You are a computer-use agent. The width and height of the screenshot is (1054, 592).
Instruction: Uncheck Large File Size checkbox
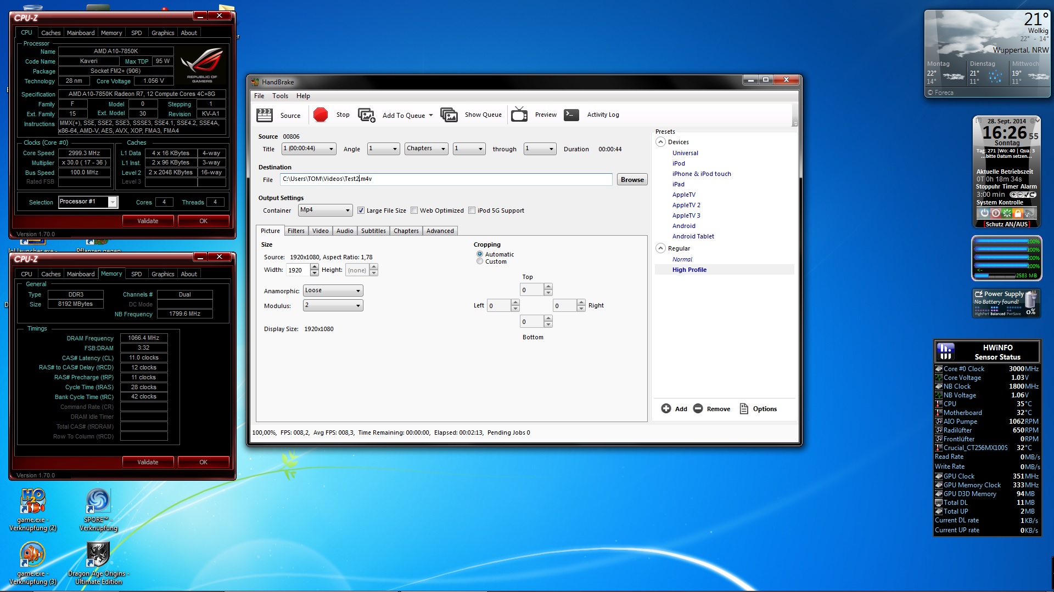(x=361, y=210)
